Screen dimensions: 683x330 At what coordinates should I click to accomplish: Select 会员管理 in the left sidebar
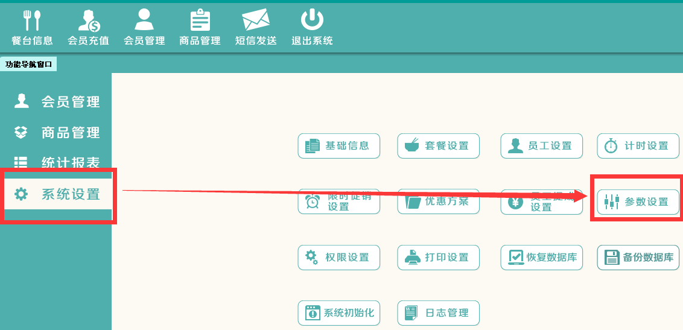point(57,101)
